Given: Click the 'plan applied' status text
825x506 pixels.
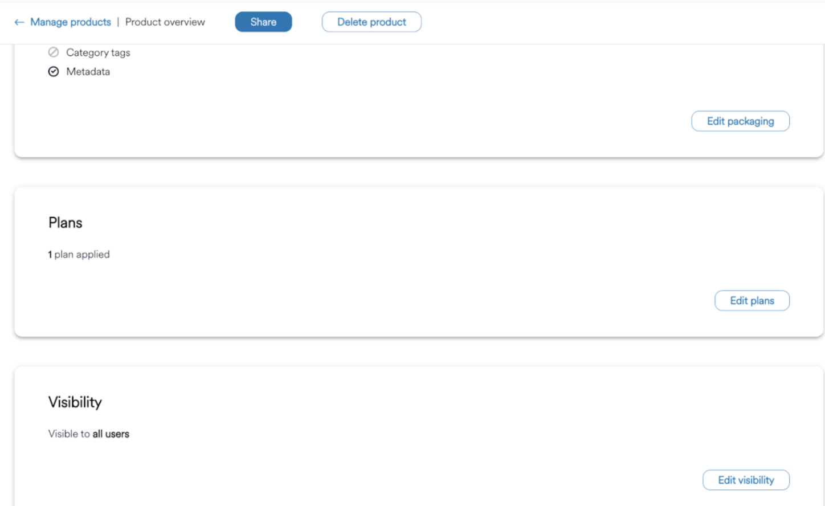Looking at the screenshot, I should 82,255.
